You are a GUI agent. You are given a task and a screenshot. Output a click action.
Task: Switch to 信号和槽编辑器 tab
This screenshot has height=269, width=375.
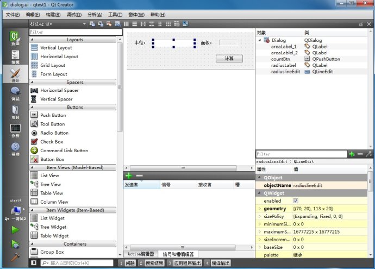[178, 254]
